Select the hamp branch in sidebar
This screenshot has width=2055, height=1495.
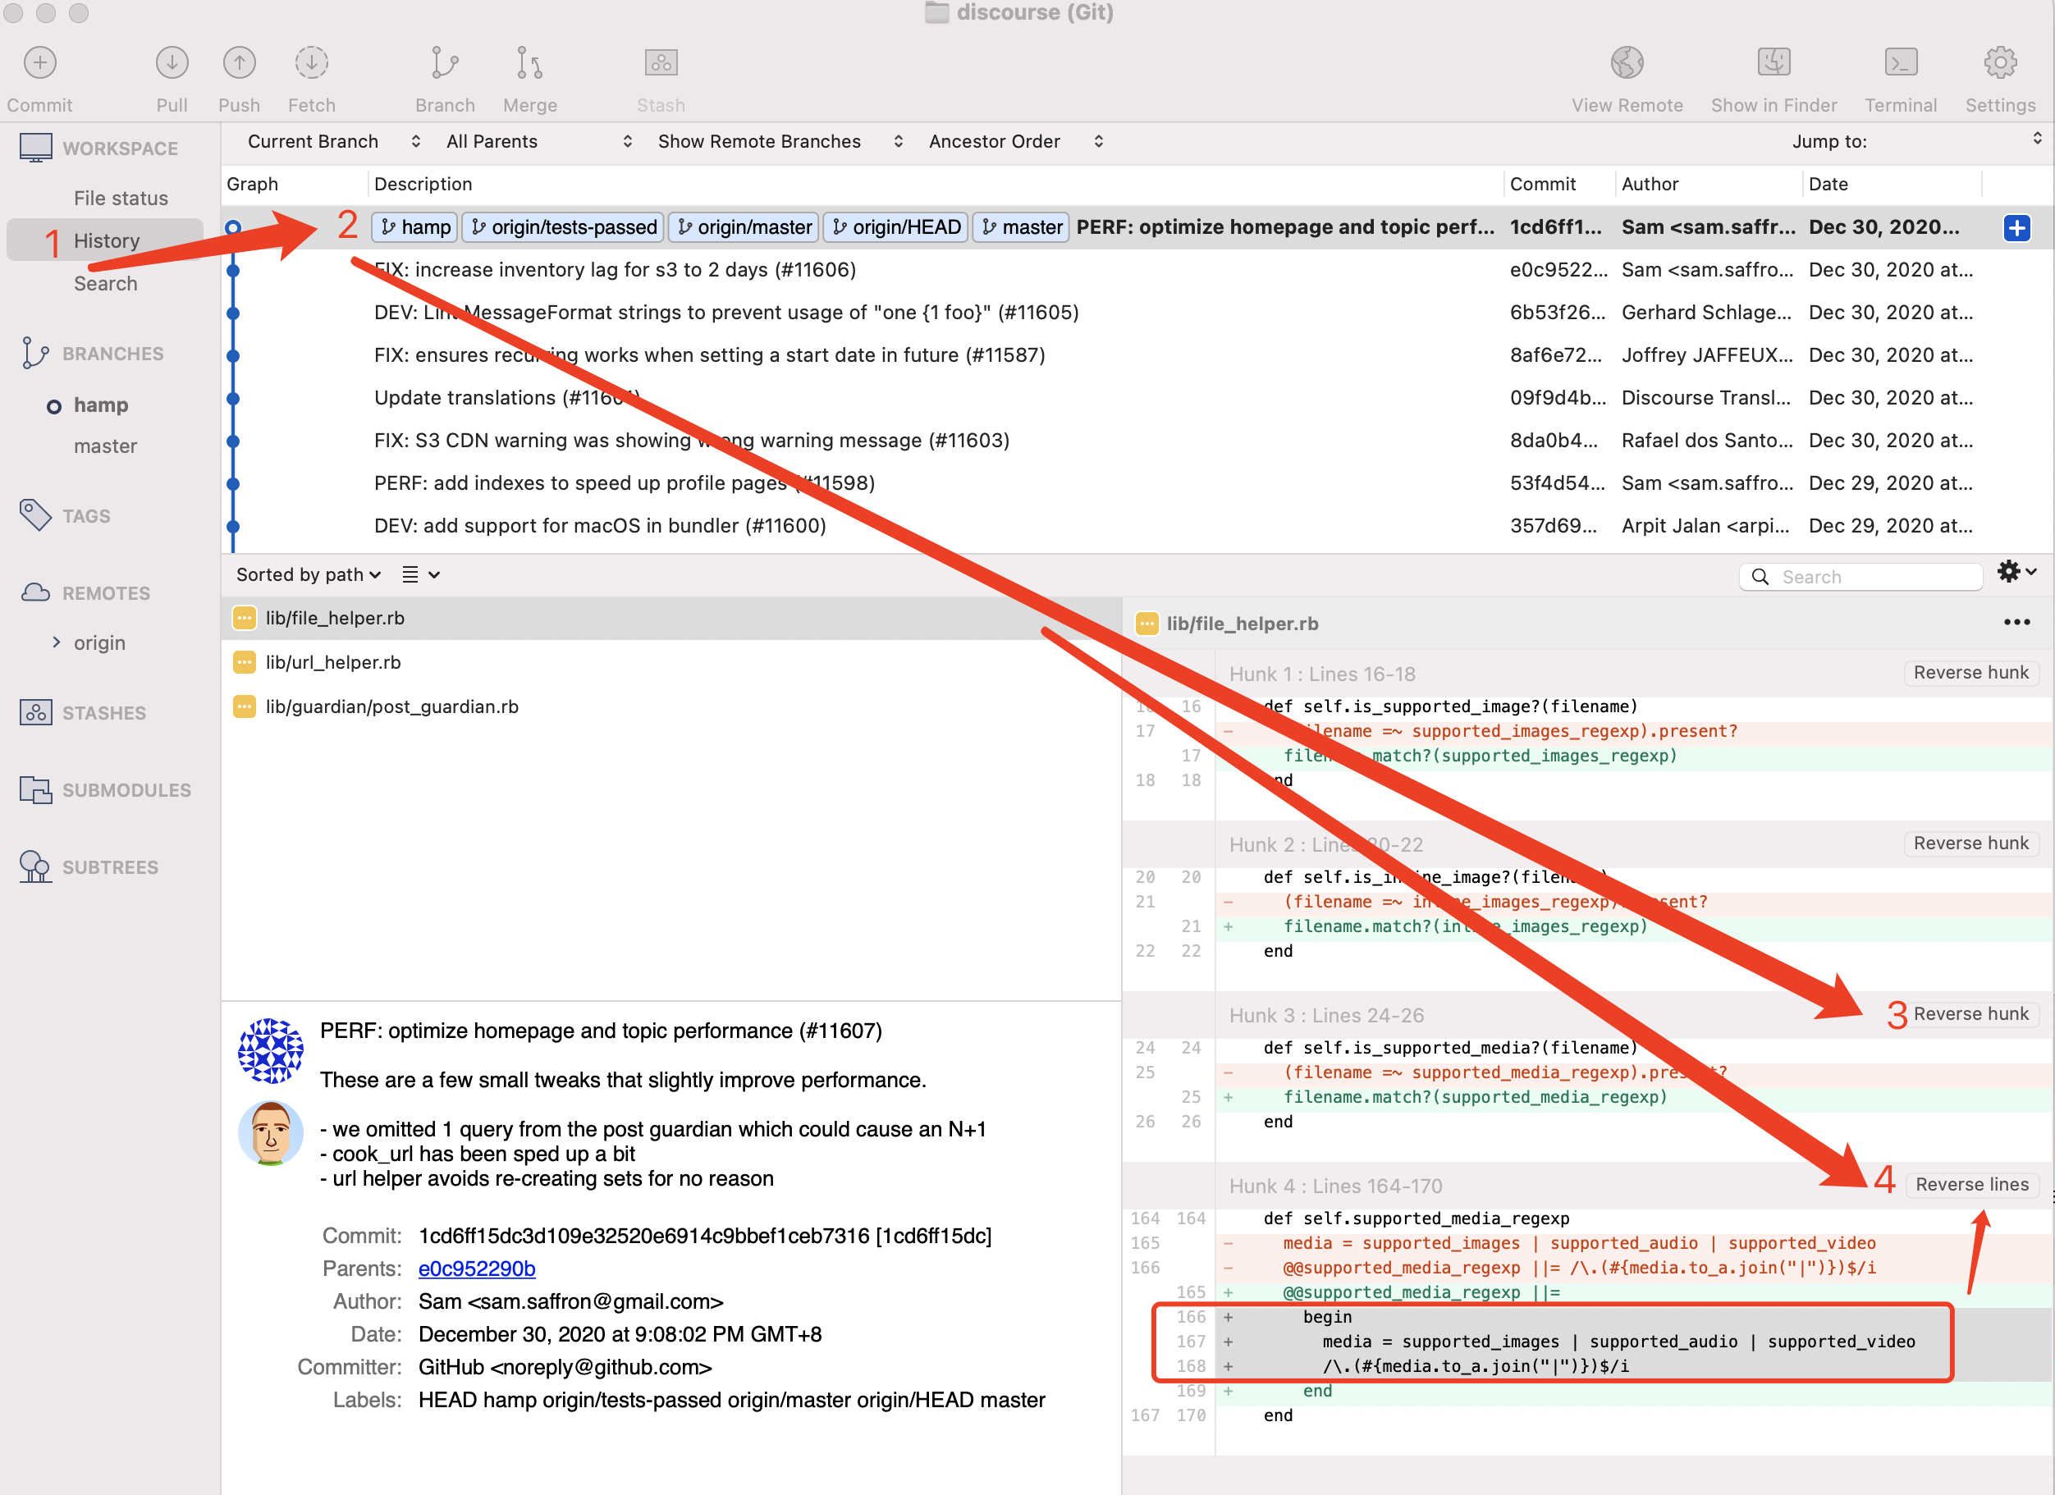pyautogui.click(x=101, y=405)
